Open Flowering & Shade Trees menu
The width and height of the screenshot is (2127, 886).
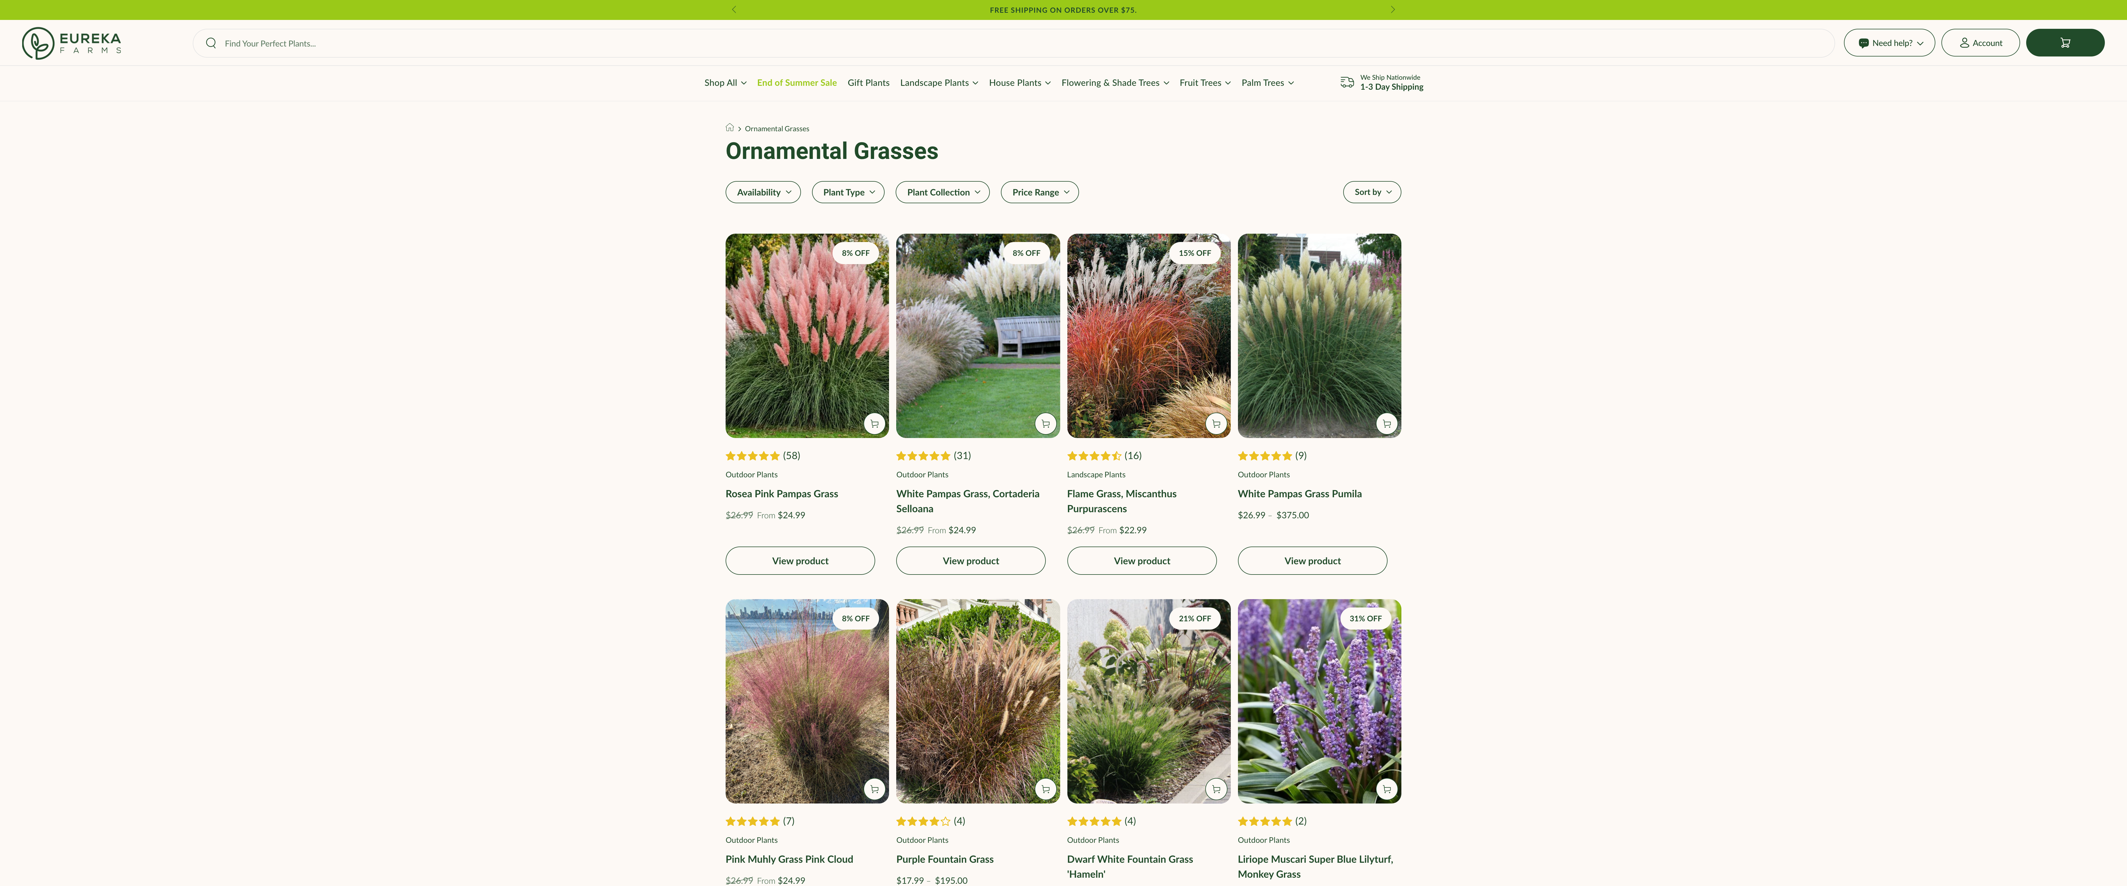1116,83
